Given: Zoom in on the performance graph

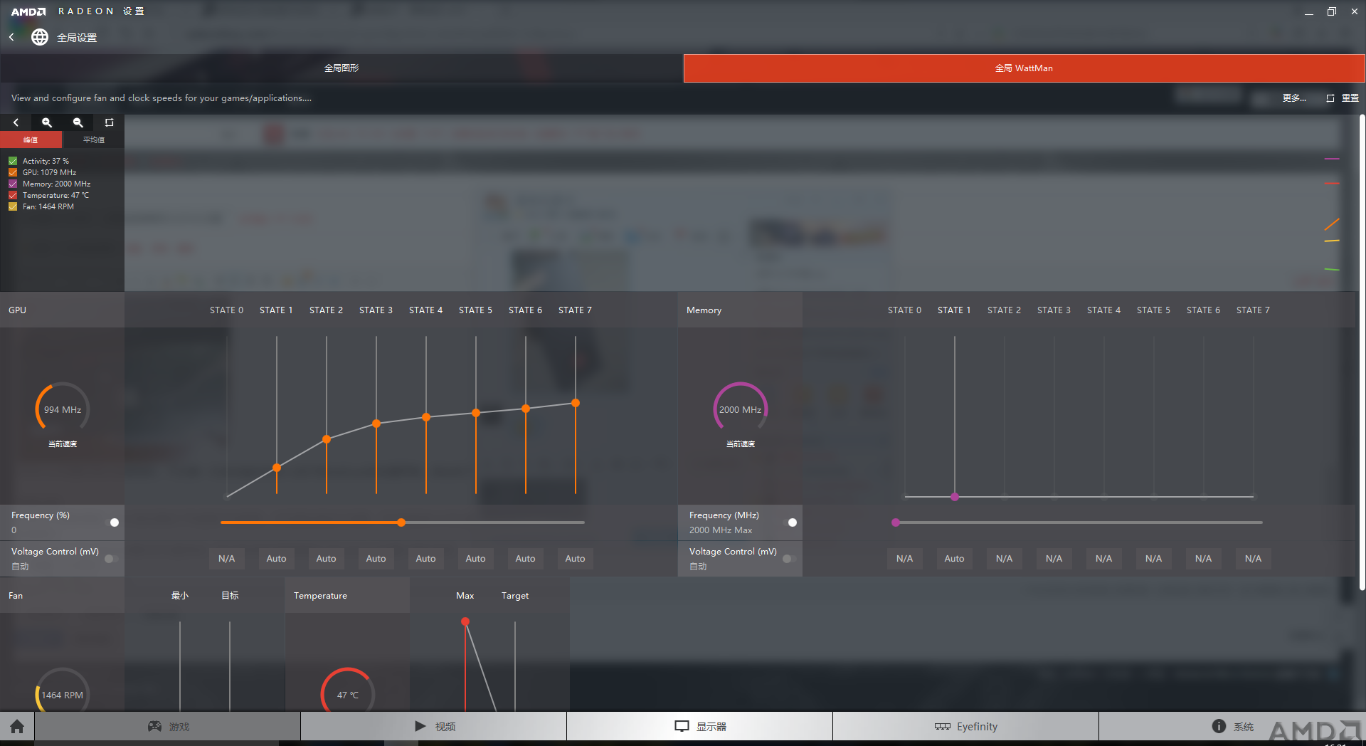Looking at the screenshot, I should click(x=47, y=122).
